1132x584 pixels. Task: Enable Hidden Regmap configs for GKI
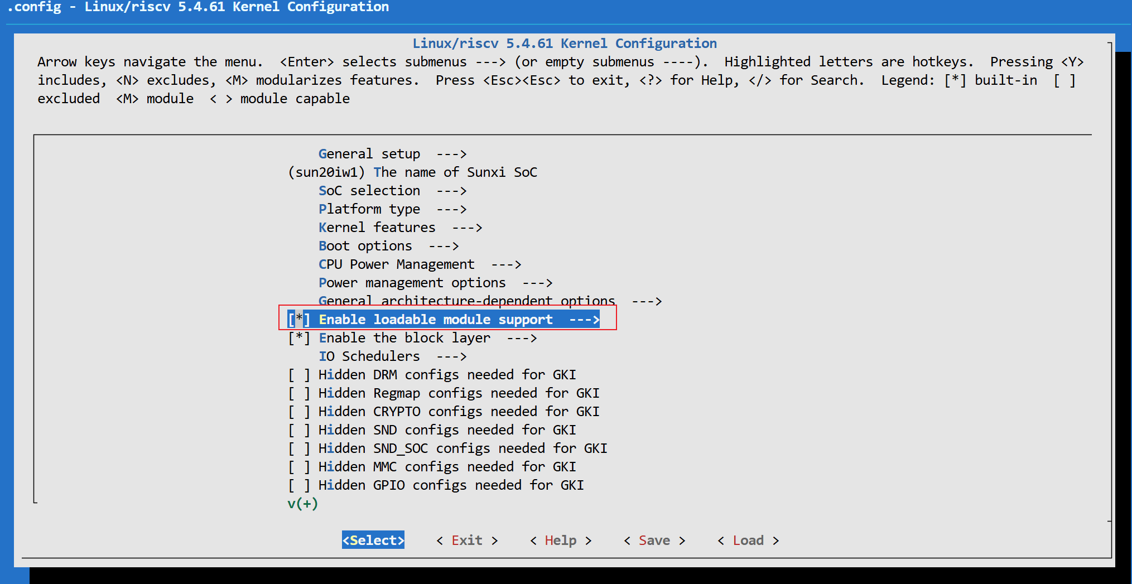(x=299, y=393)
